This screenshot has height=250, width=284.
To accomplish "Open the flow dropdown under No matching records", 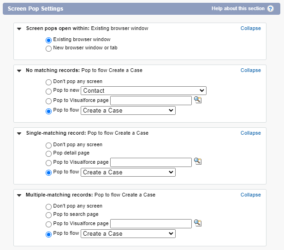I will coord(128,111).
